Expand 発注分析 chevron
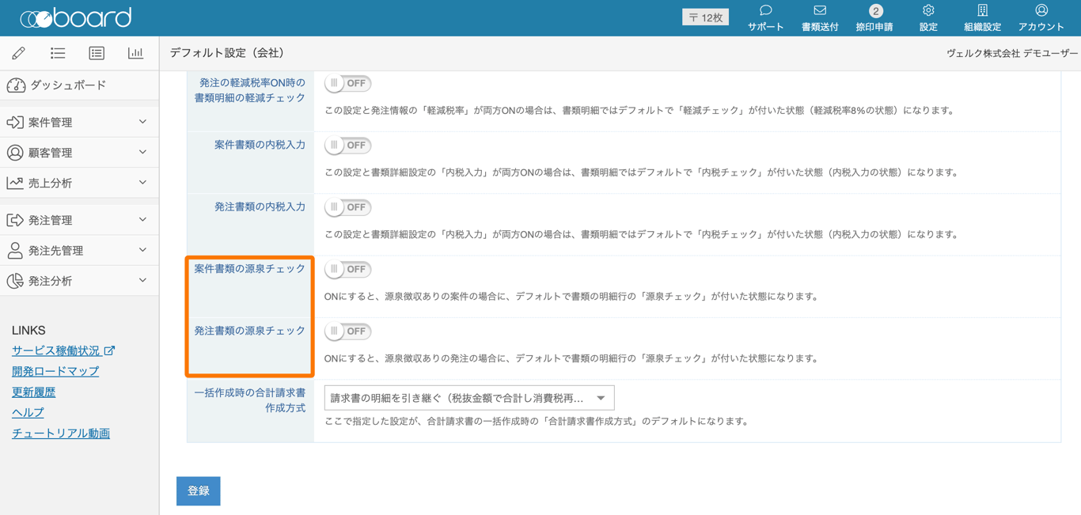The width and height of the screenshot is (1081, 515). click(142, 280)
